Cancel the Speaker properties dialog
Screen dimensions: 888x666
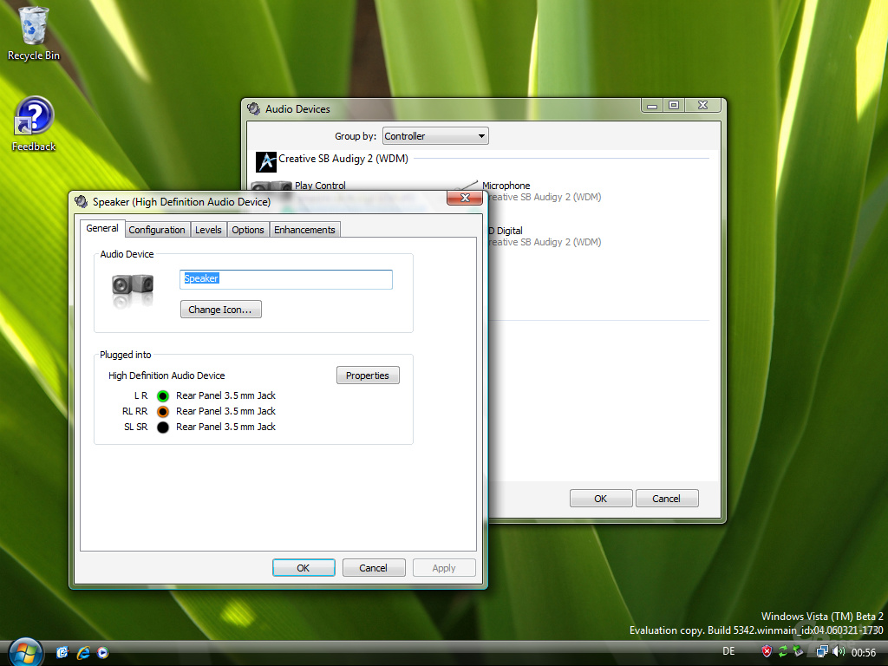pos(373,568)
